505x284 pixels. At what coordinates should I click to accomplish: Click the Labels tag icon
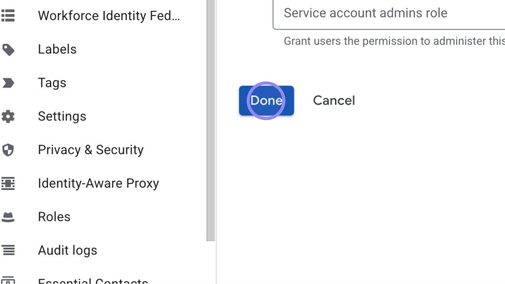click(8, 49)
